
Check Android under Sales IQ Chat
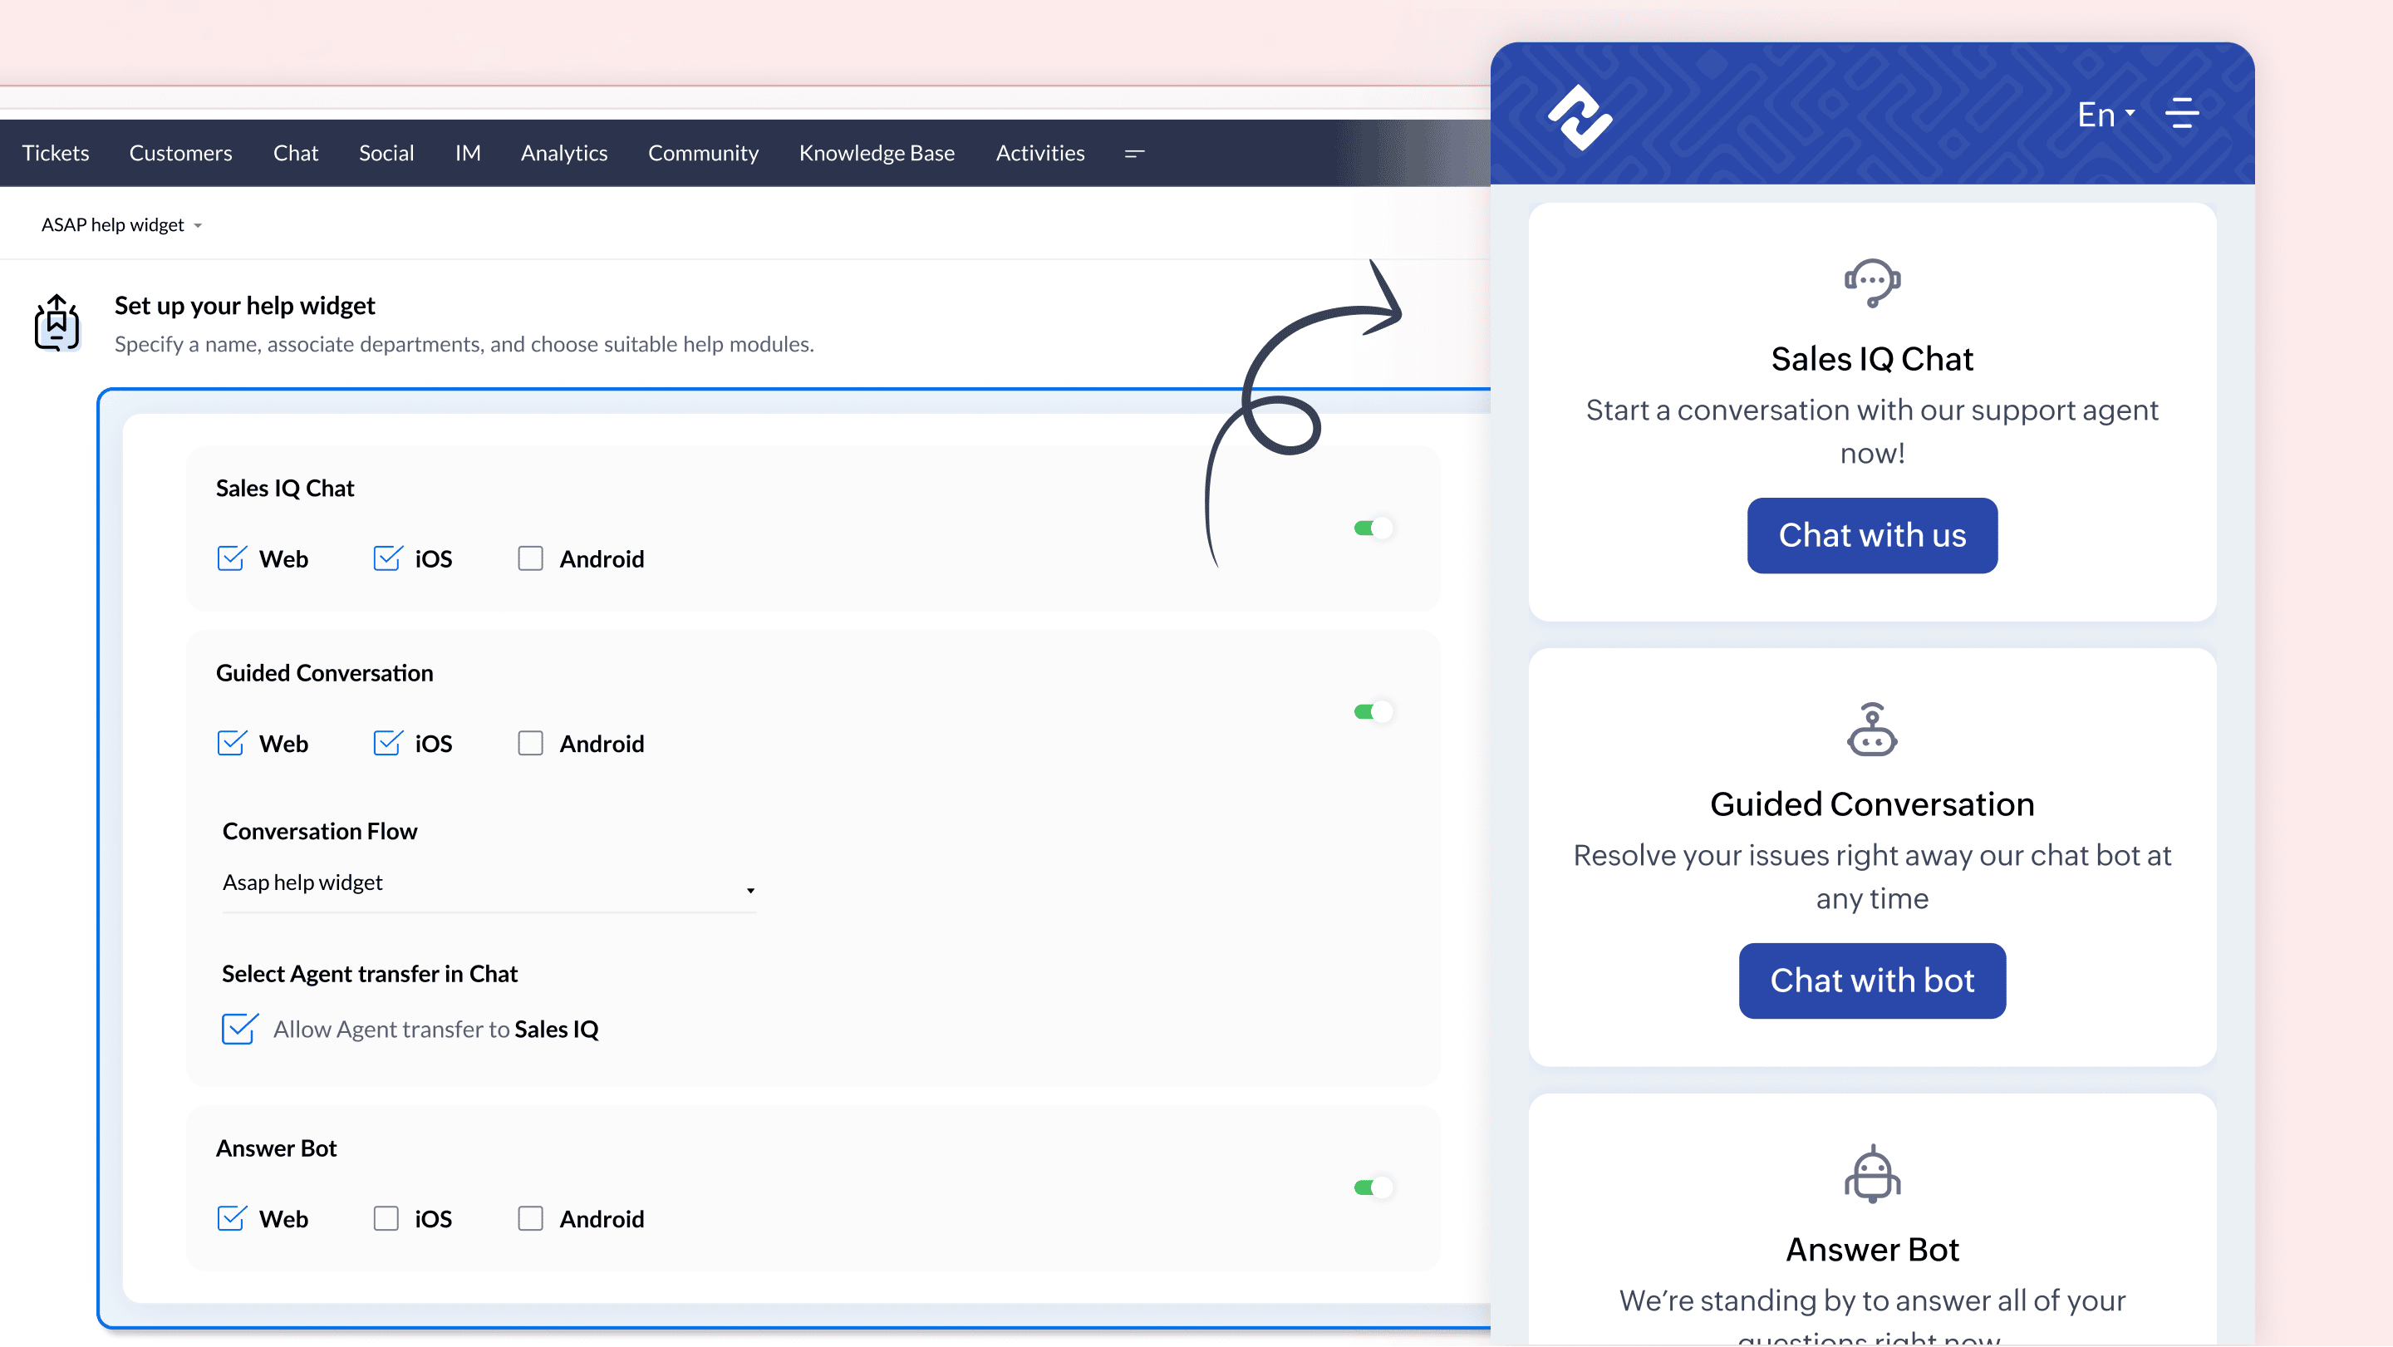(x=530, y=558)
